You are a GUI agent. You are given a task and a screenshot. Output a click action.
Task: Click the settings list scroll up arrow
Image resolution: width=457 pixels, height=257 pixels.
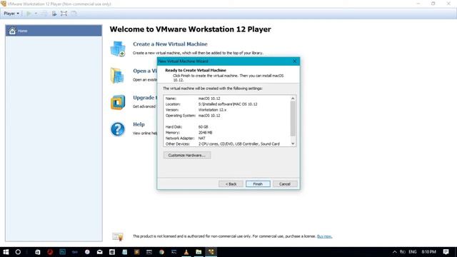(x=293, y=99)
